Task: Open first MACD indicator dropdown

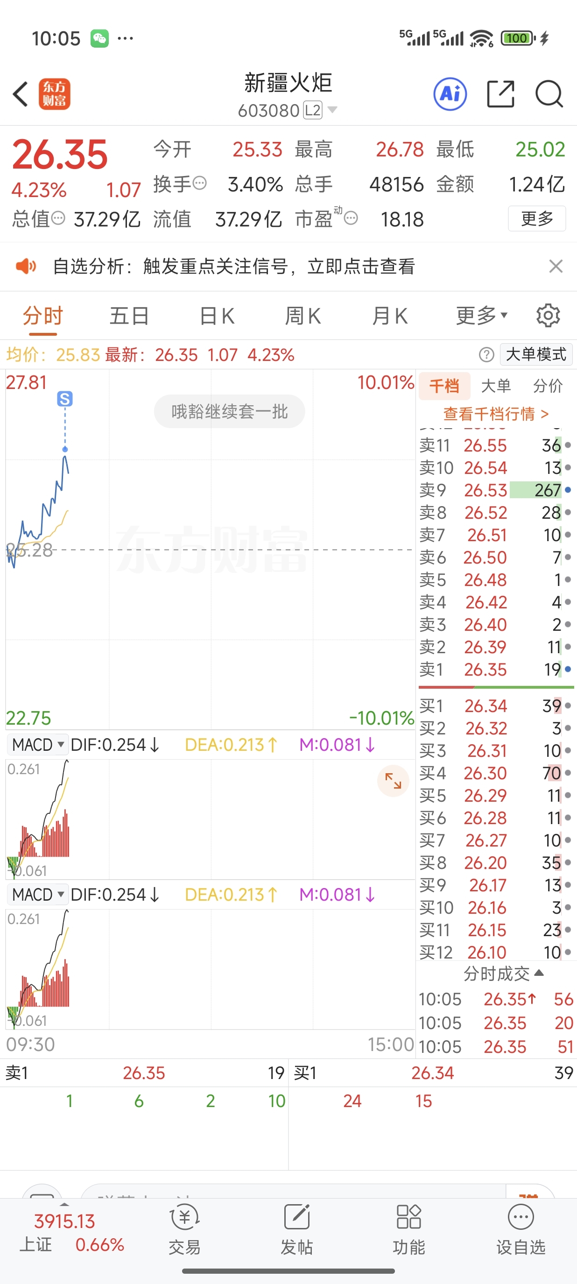Action: tap(38, 745)
